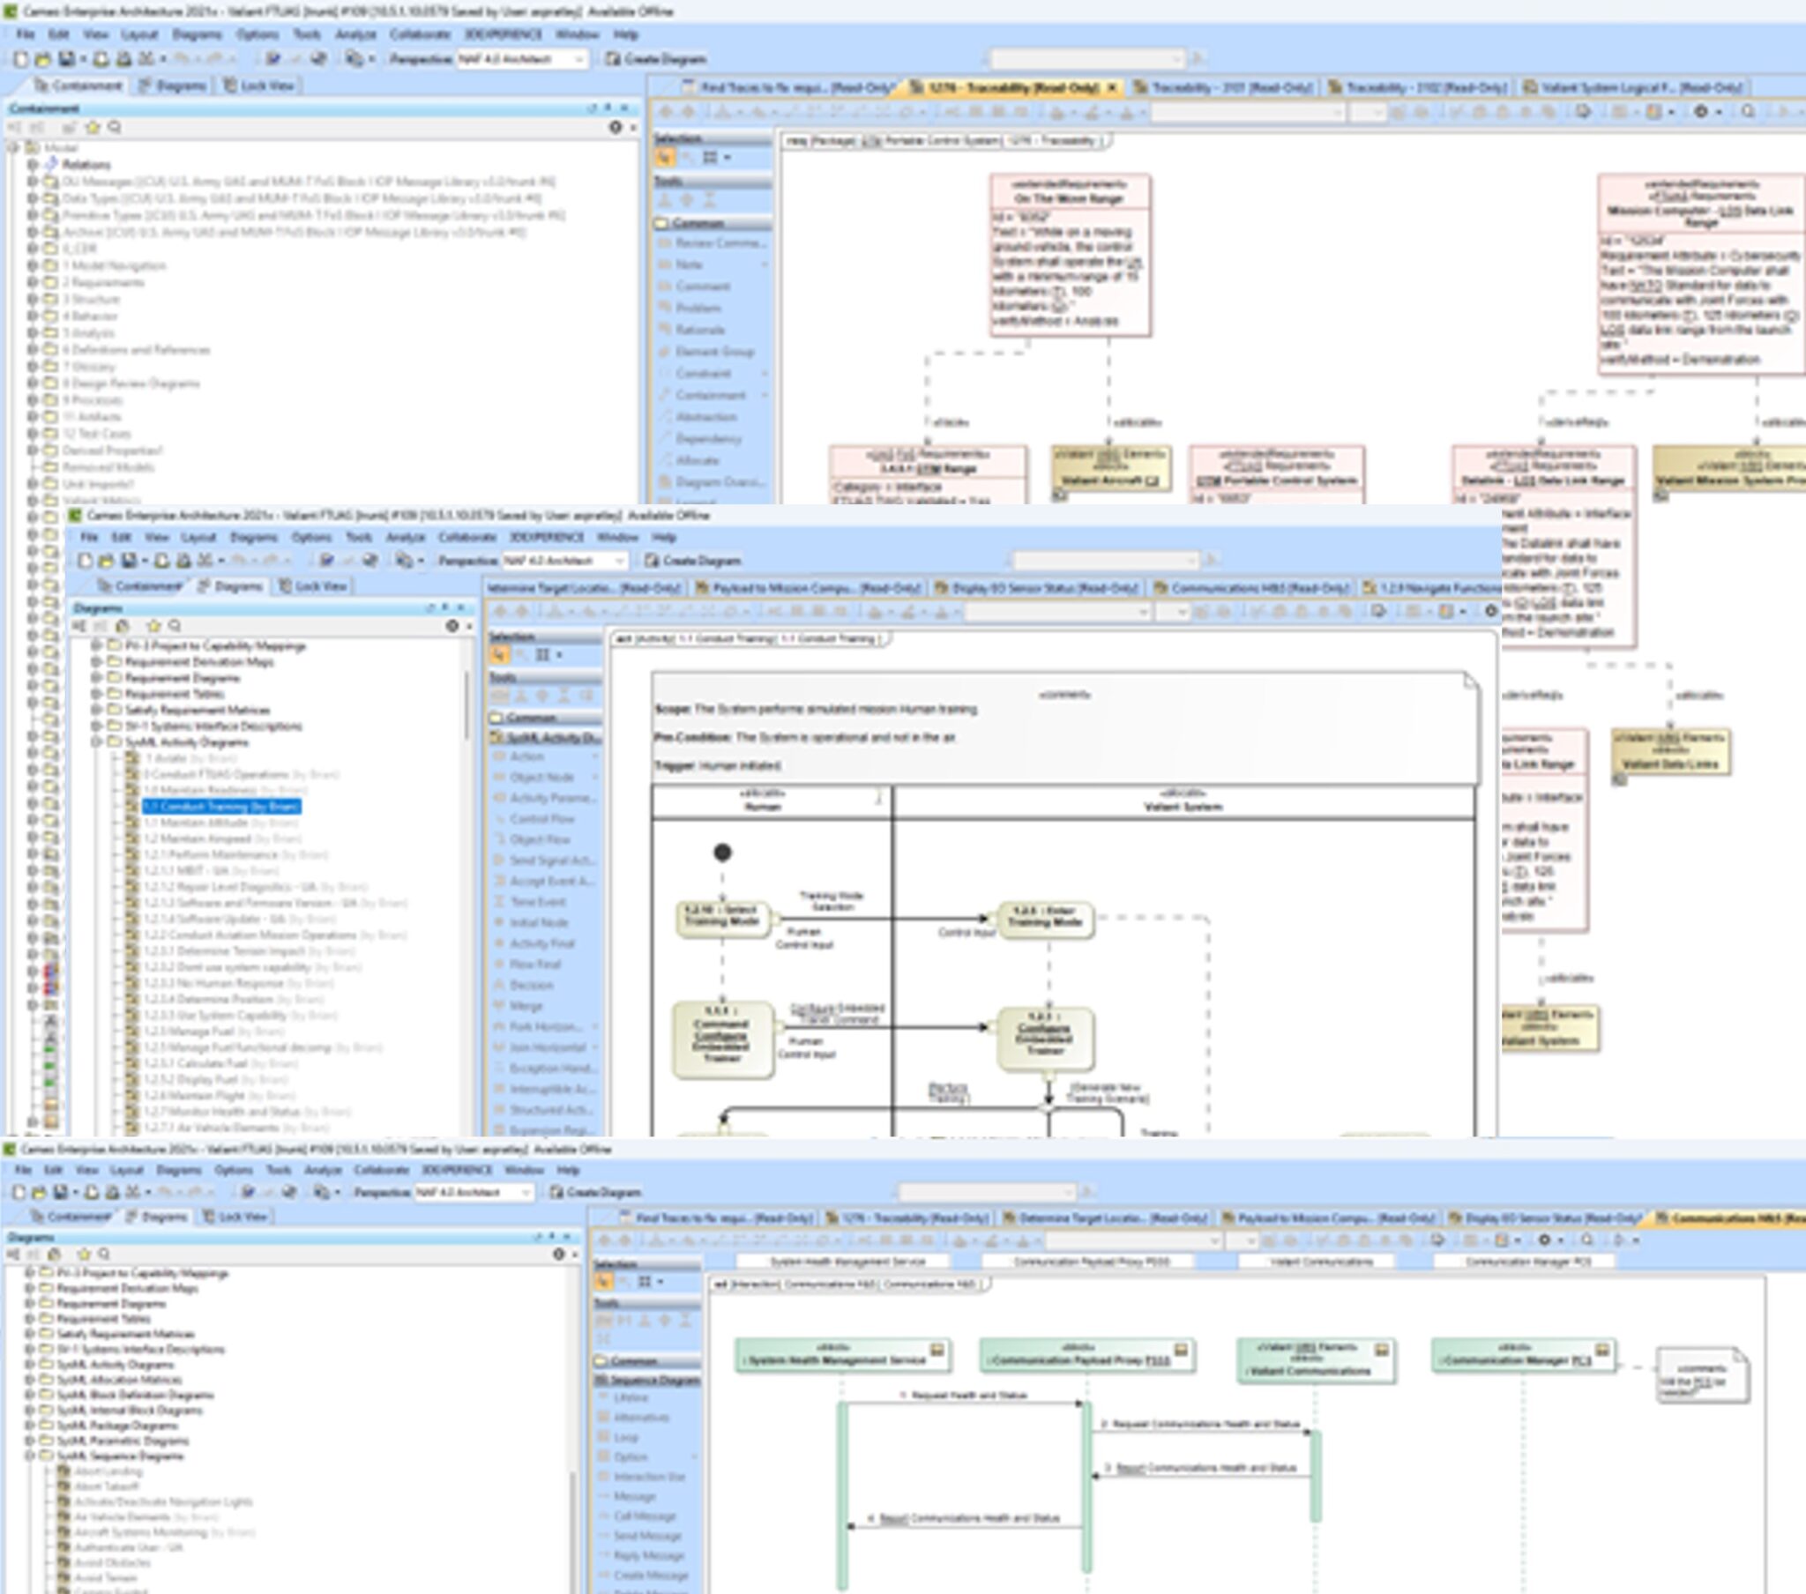The image size is (1806, 1594).
Task: Choose the Allocate tool in palette
Action: 697,460
